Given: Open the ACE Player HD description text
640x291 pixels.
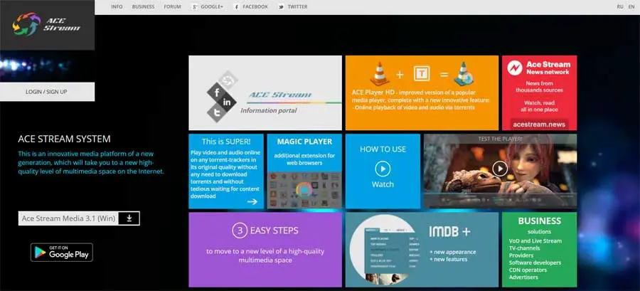Looking at the screenshot, I should (420, 100).
